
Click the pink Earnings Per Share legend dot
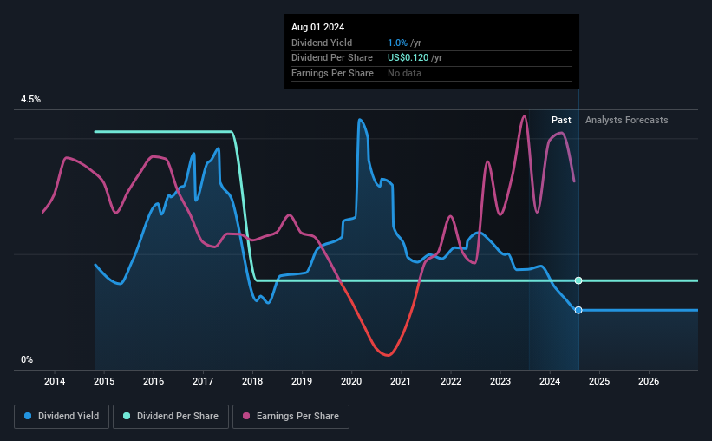click(246, 416)
